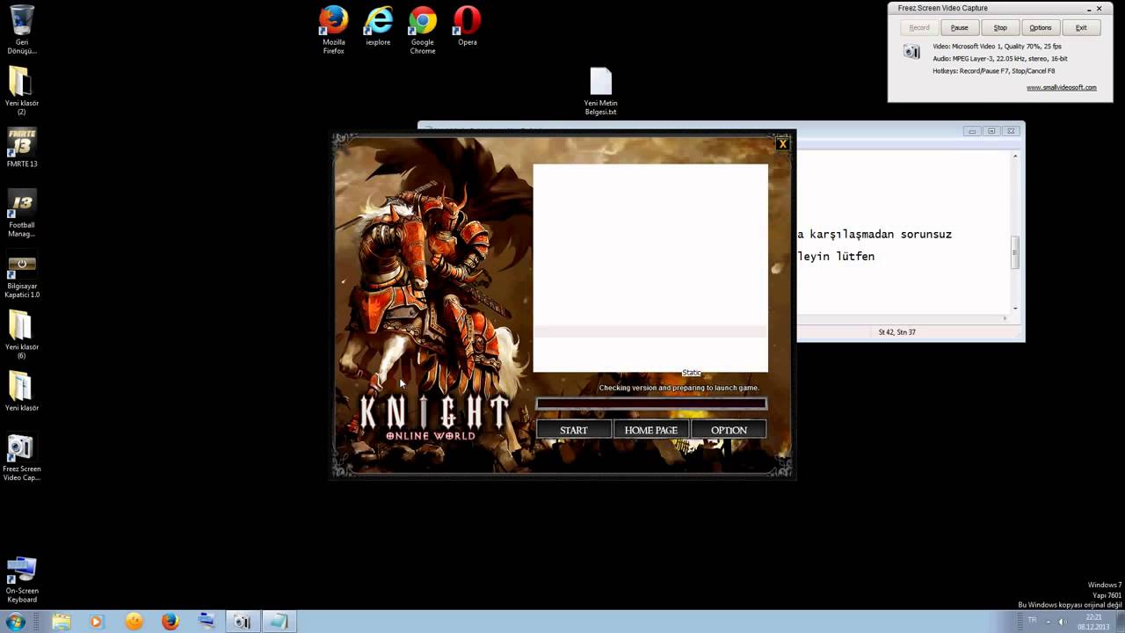The image size is (1125, 633).
Task: Select the plain Yeni klasör folder icon
Action: click(x=22, y=391)
